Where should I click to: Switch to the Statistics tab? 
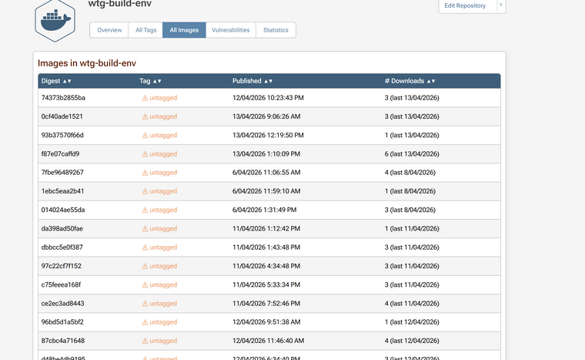(276, 30)
